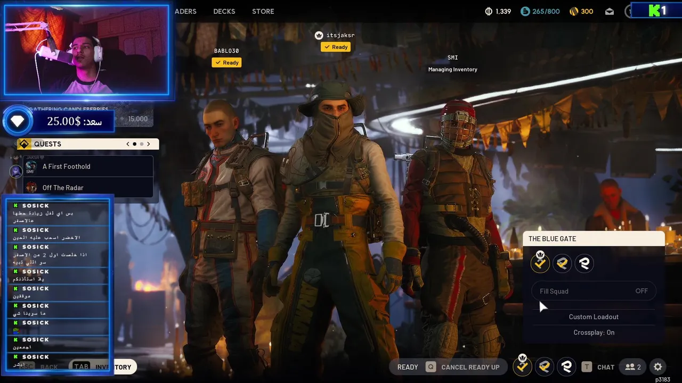Click the 265/800 token balance
The height and width of the screenshot is (383, 682).
pos(546,11)
